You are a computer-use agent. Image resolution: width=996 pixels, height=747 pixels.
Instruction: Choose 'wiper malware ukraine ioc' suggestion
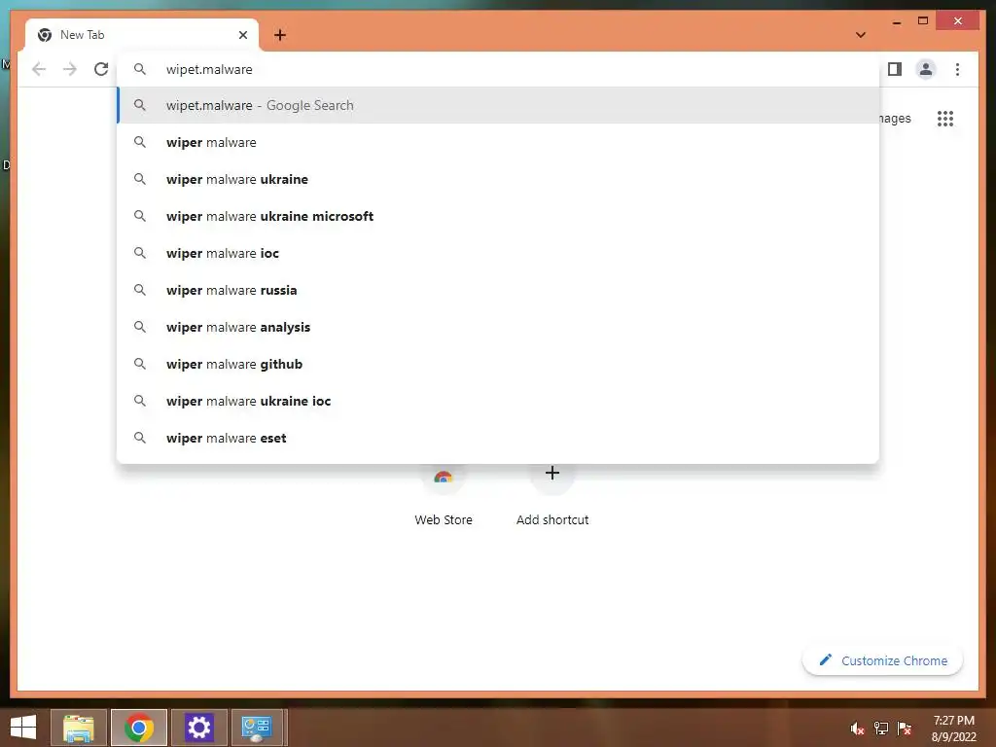tap(499, 401)
